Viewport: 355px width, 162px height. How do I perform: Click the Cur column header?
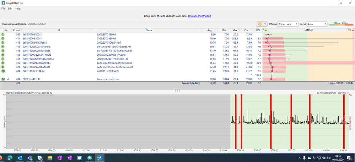[246, 30]
